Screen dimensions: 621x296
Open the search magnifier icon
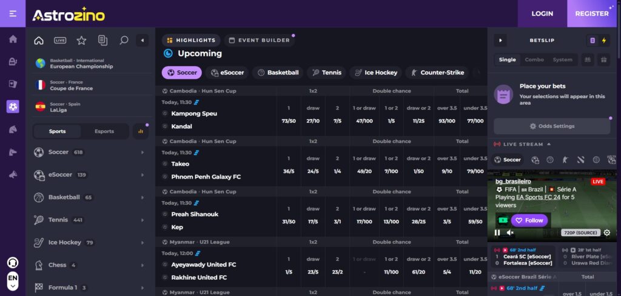124,41
